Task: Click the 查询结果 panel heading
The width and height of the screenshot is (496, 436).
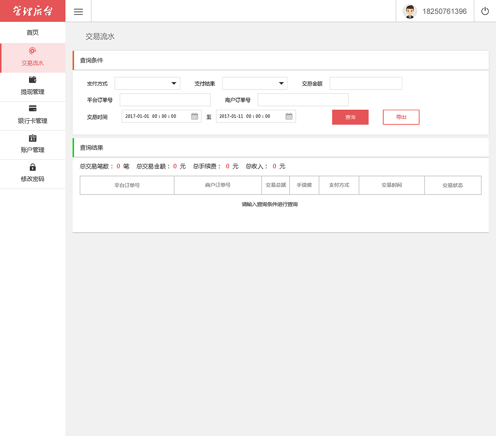Action: pos(91,148)
